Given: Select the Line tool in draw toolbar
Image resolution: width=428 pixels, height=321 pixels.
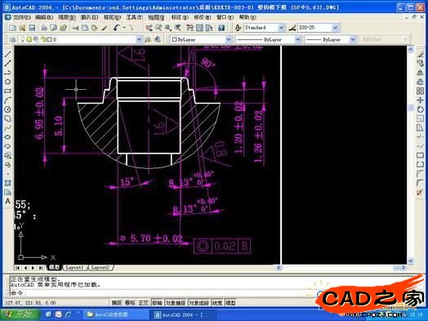Looking at the screenshot, I should [7, 54].
